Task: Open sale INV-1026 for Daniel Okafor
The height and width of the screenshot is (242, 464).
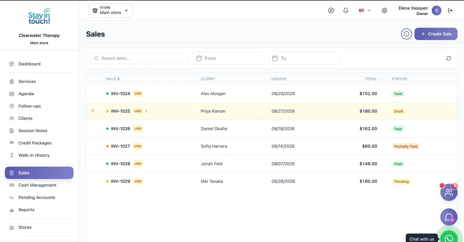Action: (x=272, y=129)
